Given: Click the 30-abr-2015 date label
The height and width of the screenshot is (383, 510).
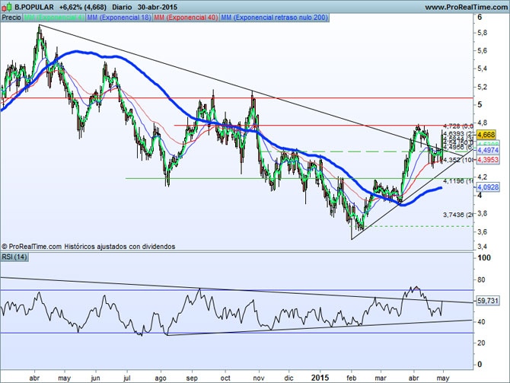Looking at the screenshot, I should [x=158, y=7].
